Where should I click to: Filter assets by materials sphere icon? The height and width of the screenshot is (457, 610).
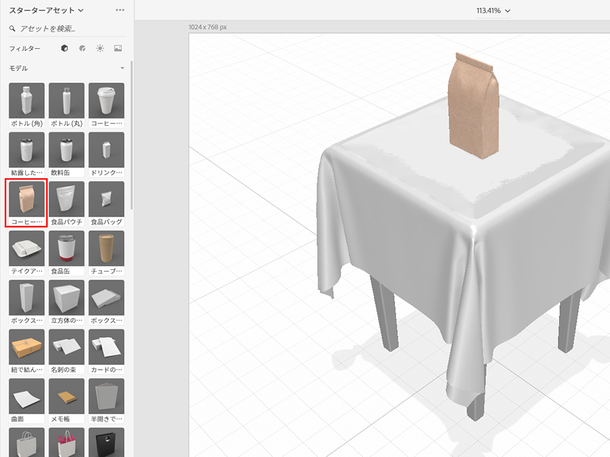click(x=82, y=49)
